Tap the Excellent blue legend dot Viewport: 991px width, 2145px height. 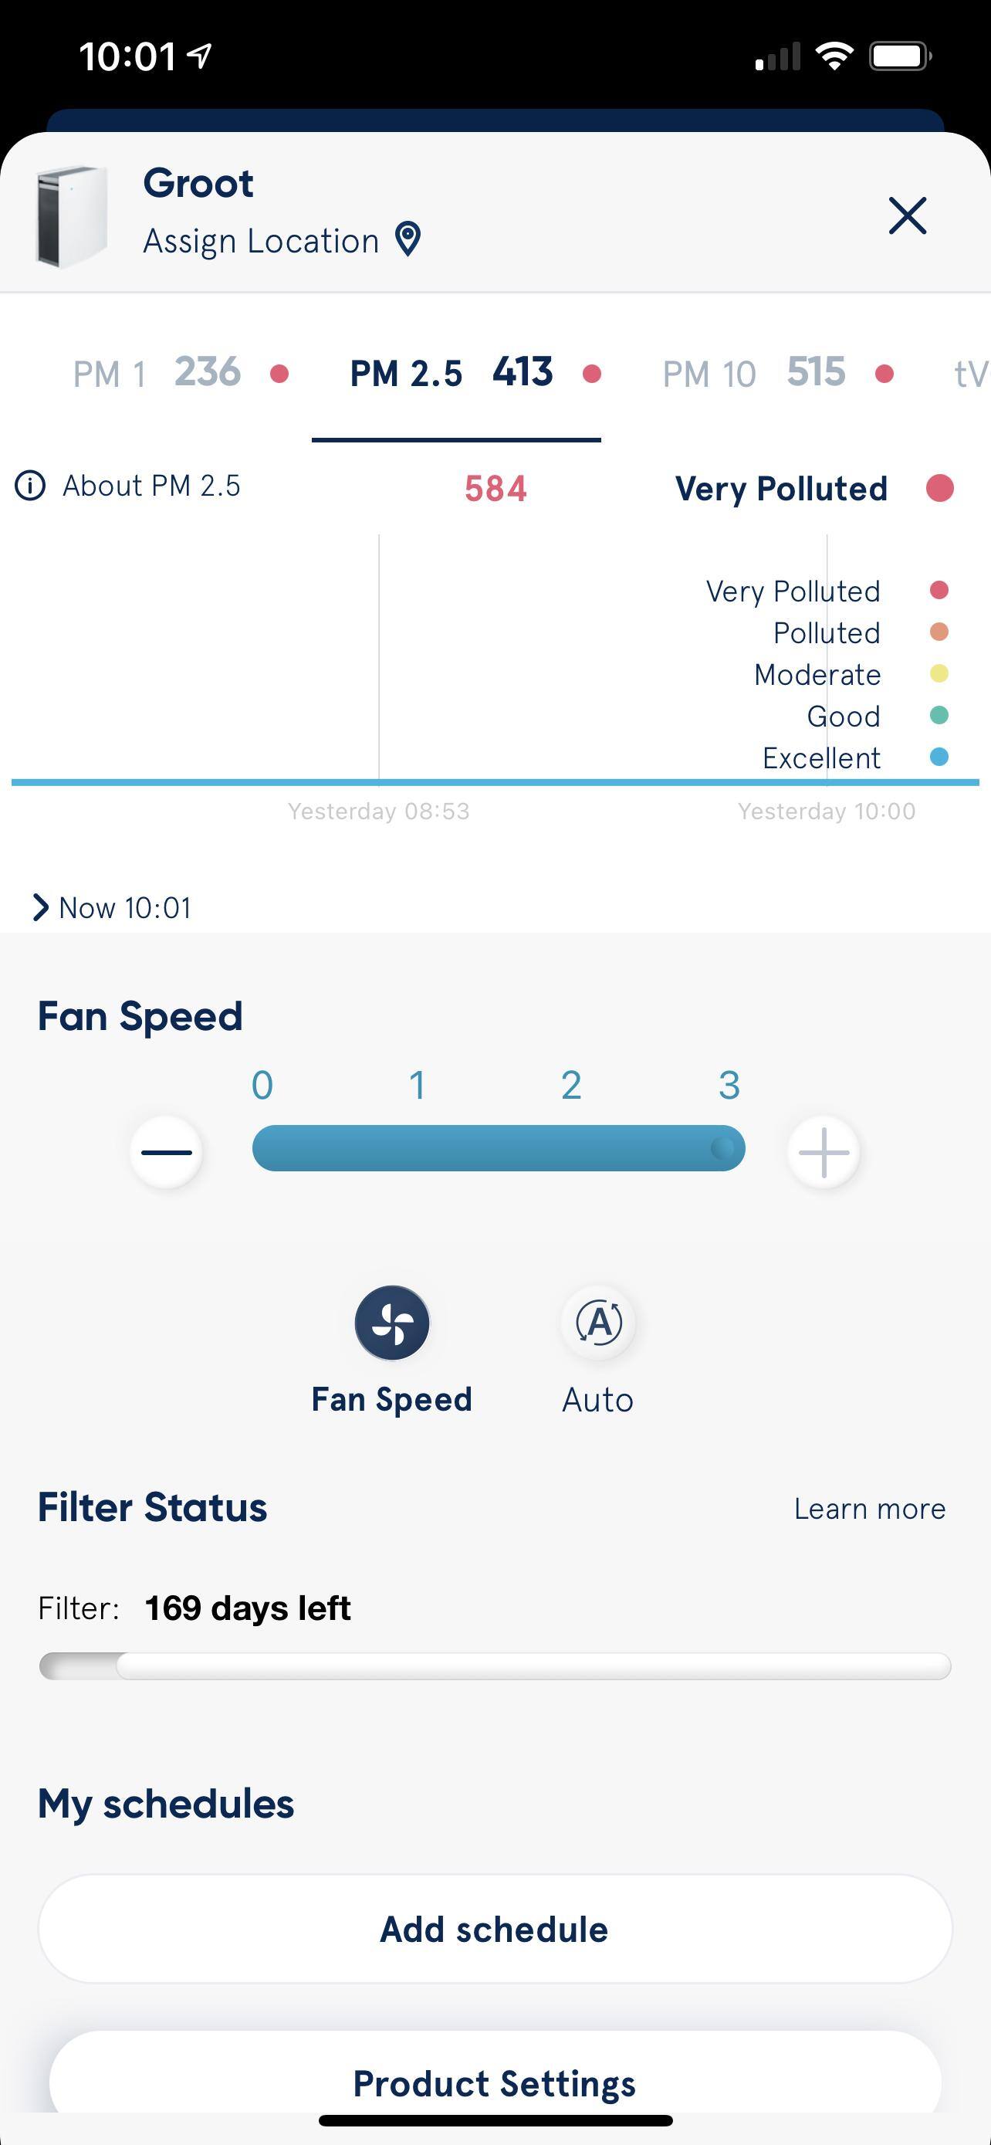(x=939, y=757)
